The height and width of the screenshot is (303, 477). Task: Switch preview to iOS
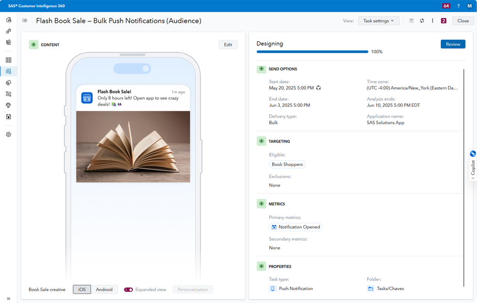[x=82, y=290]
